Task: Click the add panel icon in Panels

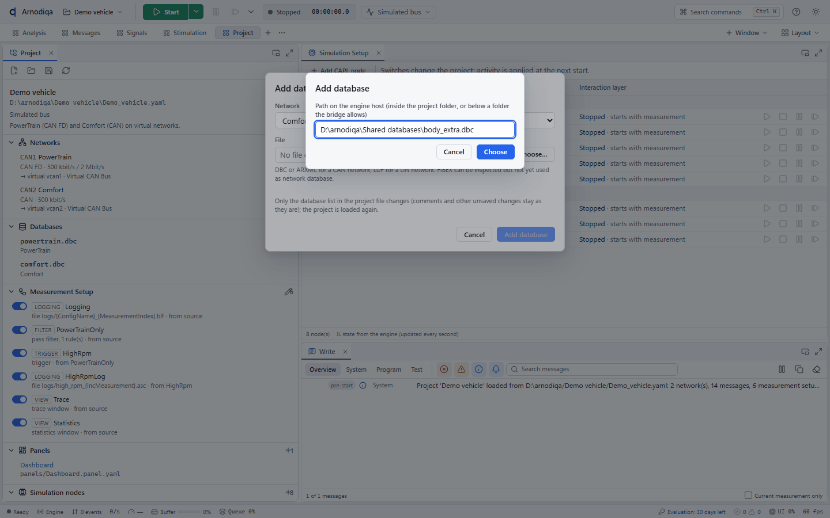Action: pos(289,451)
